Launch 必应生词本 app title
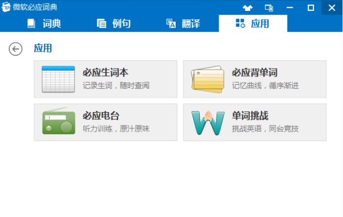This screenshot has height=217, width=343. [105, 72]
